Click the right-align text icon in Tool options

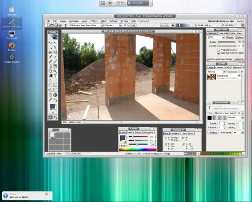coord(224,118)
